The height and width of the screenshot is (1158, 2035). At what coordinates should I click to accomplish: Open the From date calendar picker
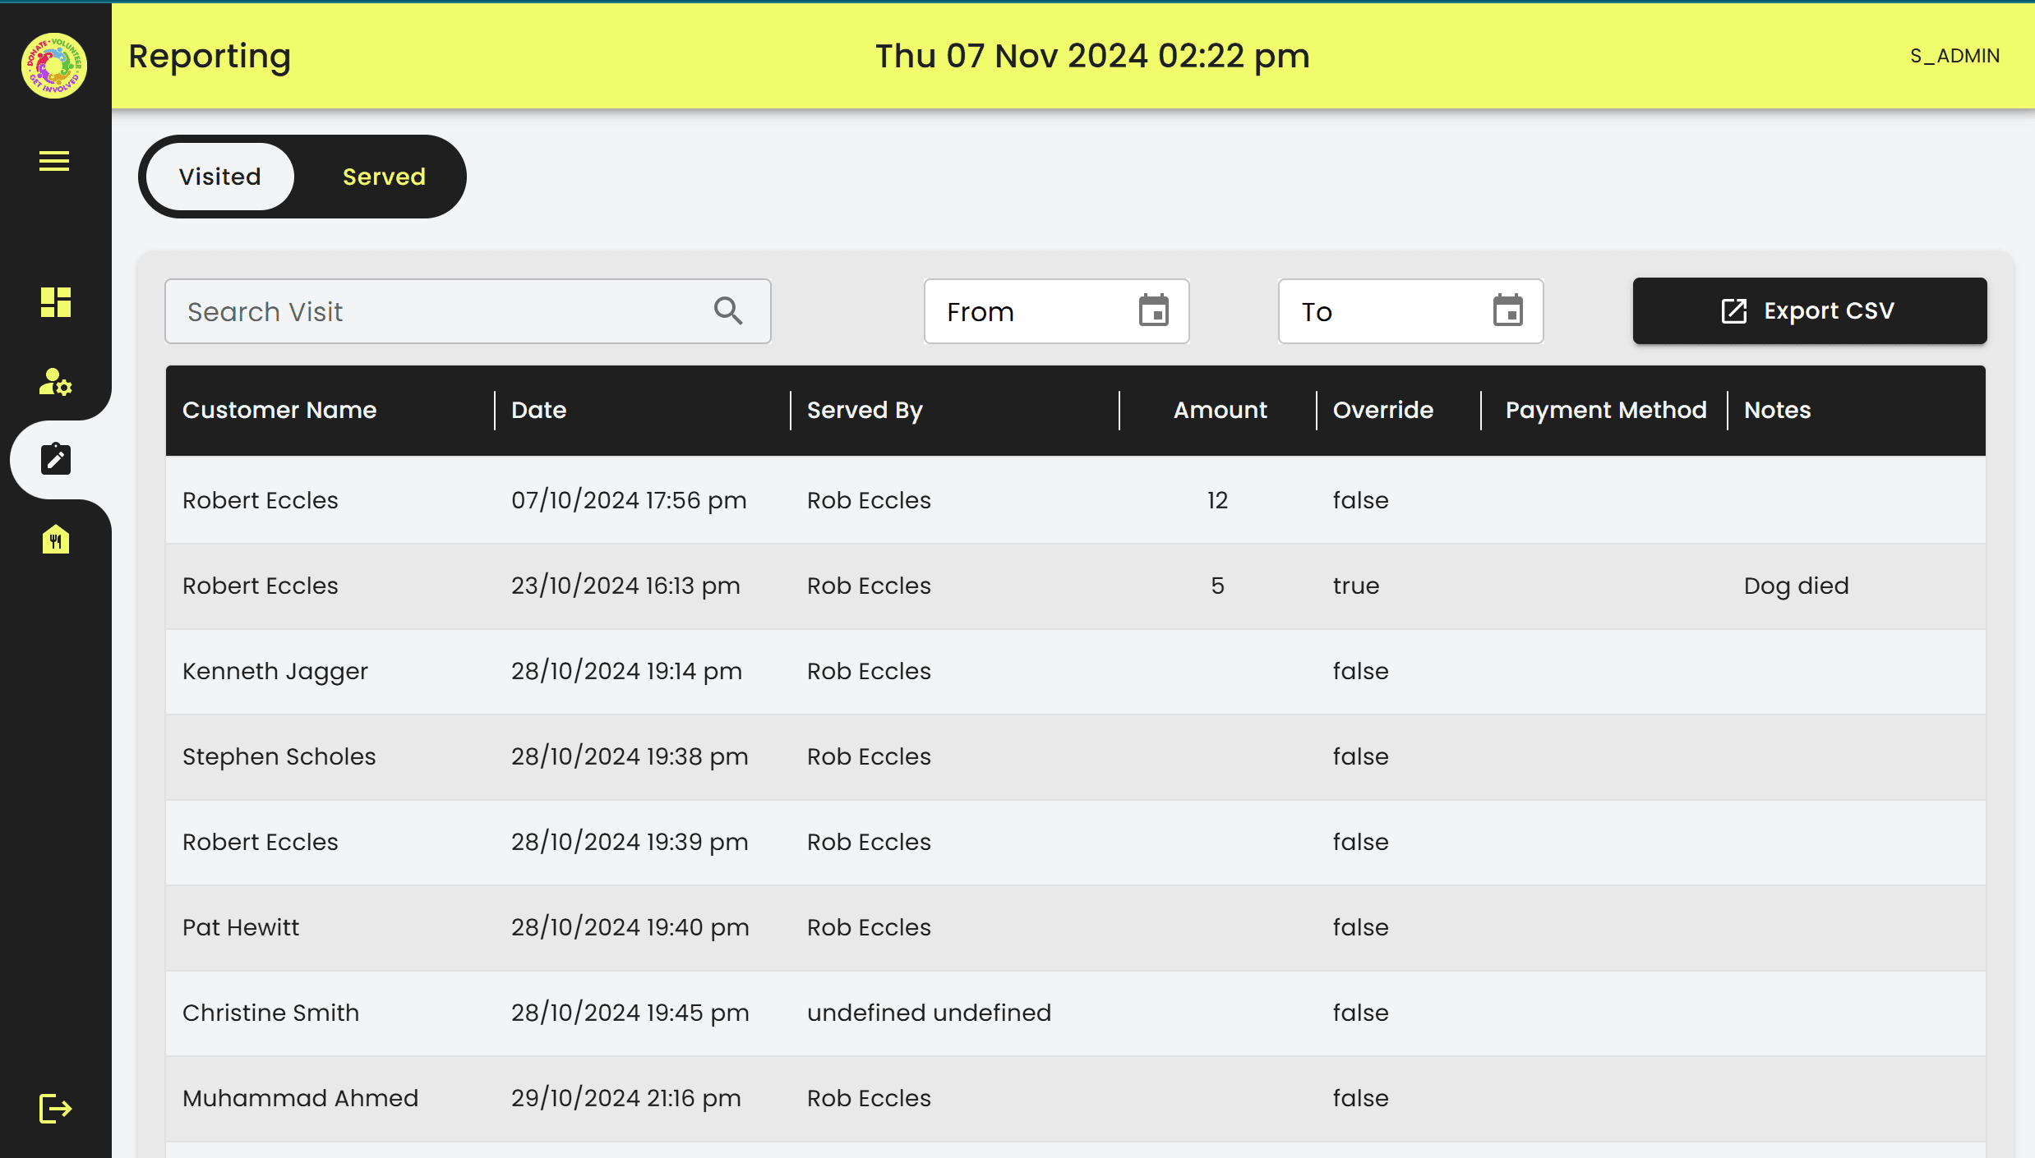(x=1155, y=311)
